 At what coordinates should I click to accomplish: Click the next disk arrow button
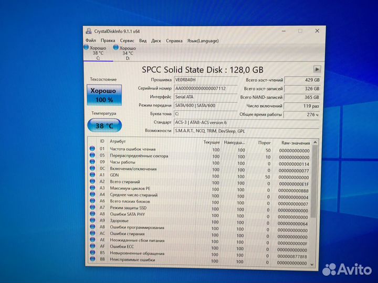tap(317, 69)
